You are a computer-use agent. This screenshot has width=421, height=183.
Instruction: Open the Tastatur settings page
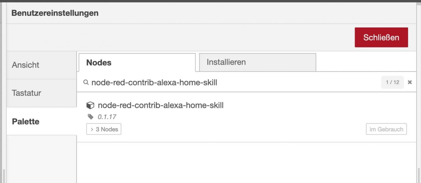(x=26, y=93)
